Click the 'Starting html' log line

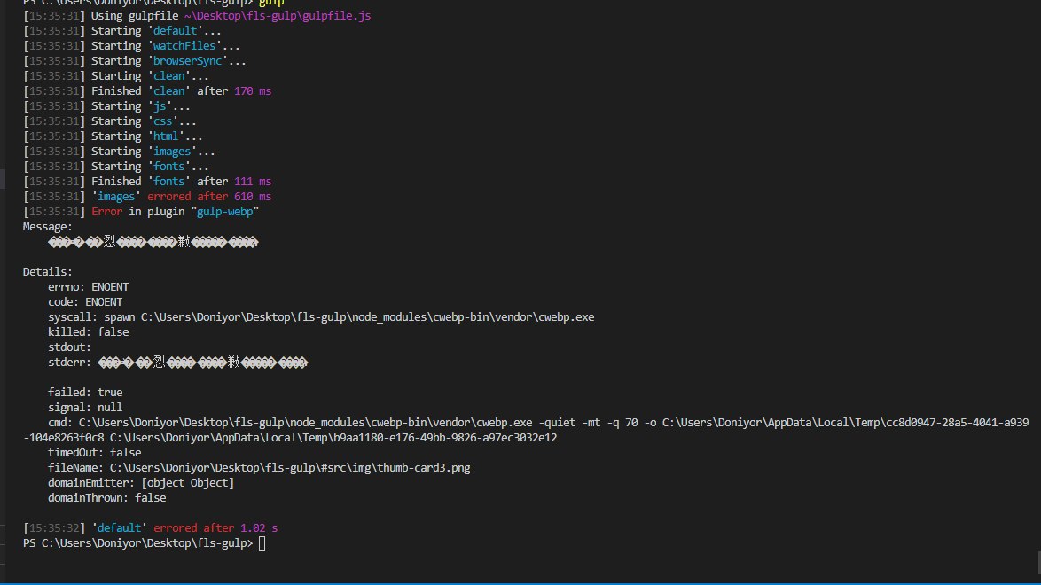pyautogui.click(x=113, y=136)
